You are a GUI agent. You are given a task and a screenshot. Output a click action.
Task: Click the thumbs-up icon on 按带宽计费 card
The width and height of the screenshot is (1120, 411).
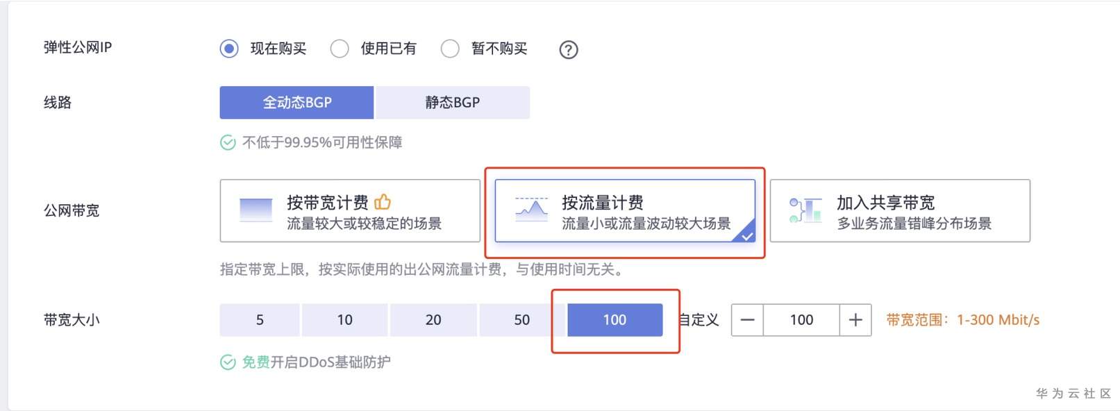click(383, 201)
